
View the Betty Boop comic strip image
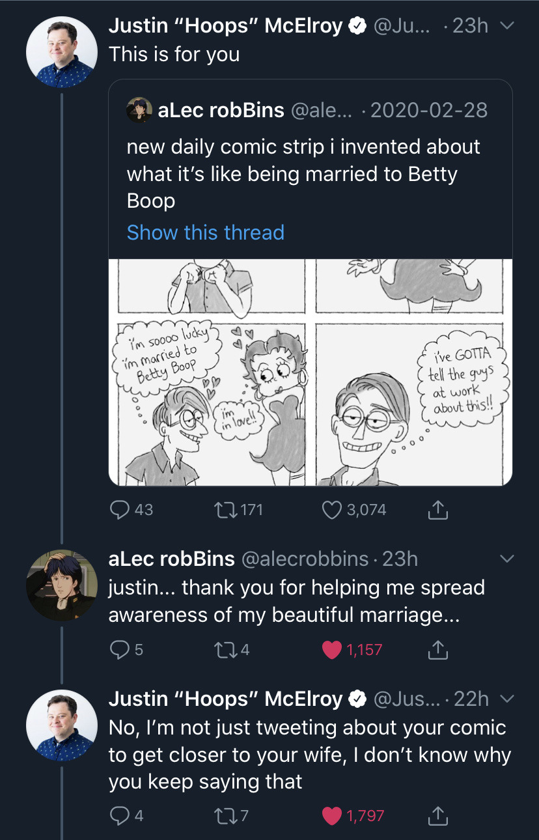tap(311, 372)
